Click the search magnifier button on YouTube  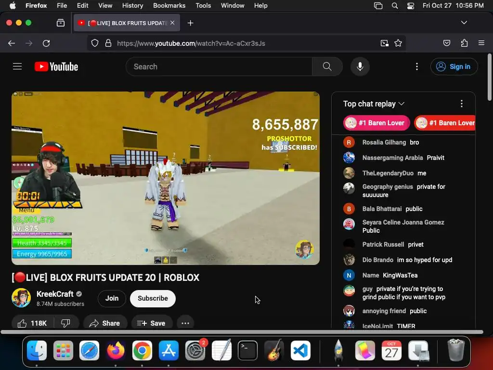(x=327, y=66)
